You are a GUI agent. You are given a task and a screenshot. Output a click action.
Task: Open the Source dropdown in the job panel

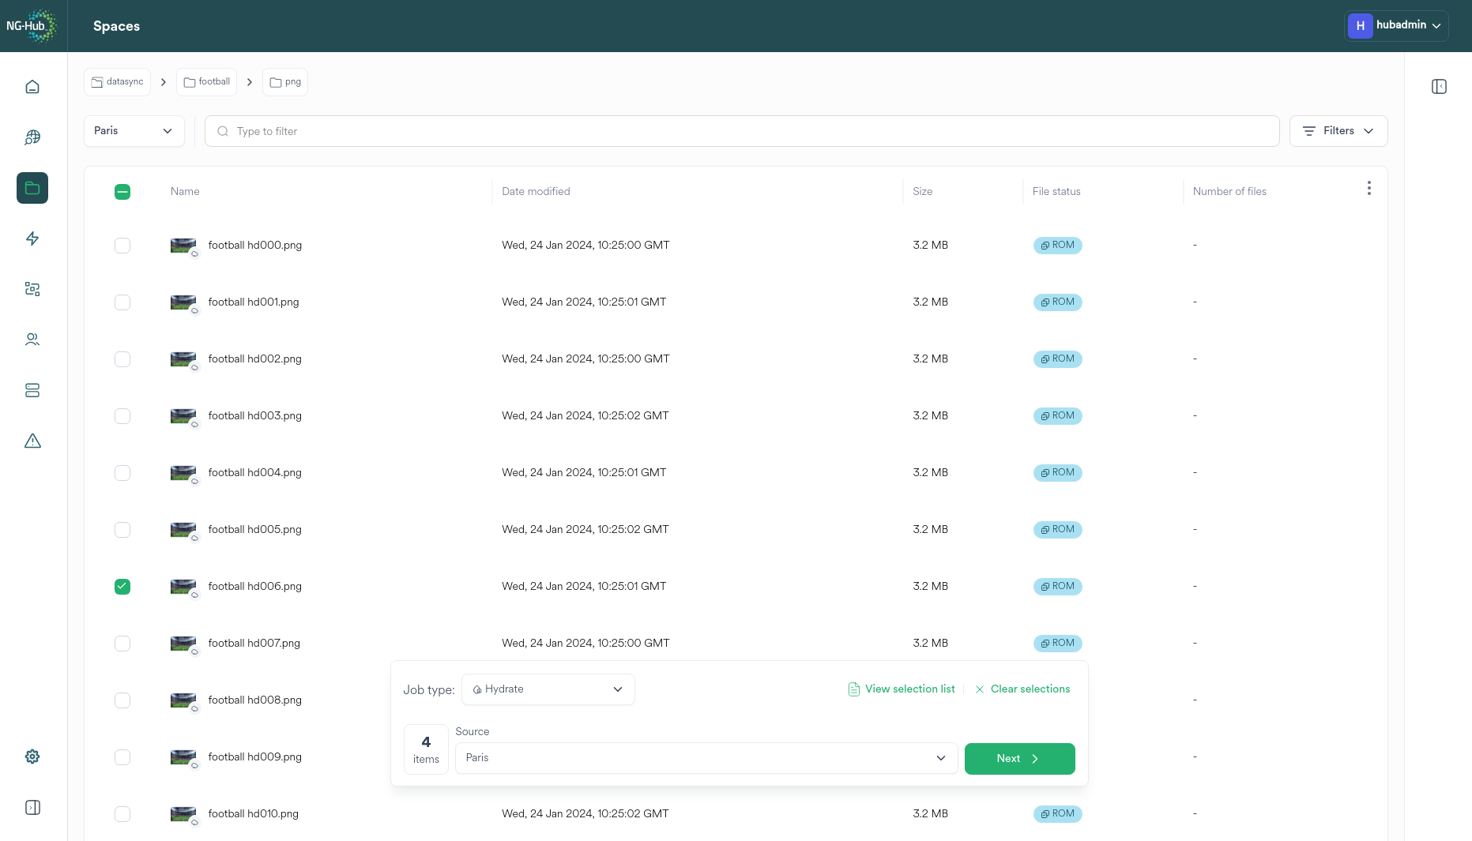point(706,758)
